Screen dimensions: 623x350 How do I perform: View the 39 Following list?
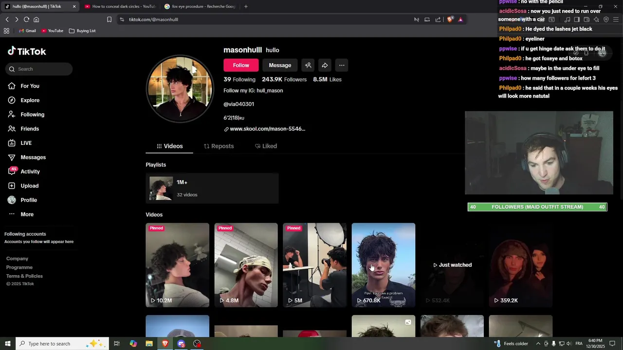[239, 79]
